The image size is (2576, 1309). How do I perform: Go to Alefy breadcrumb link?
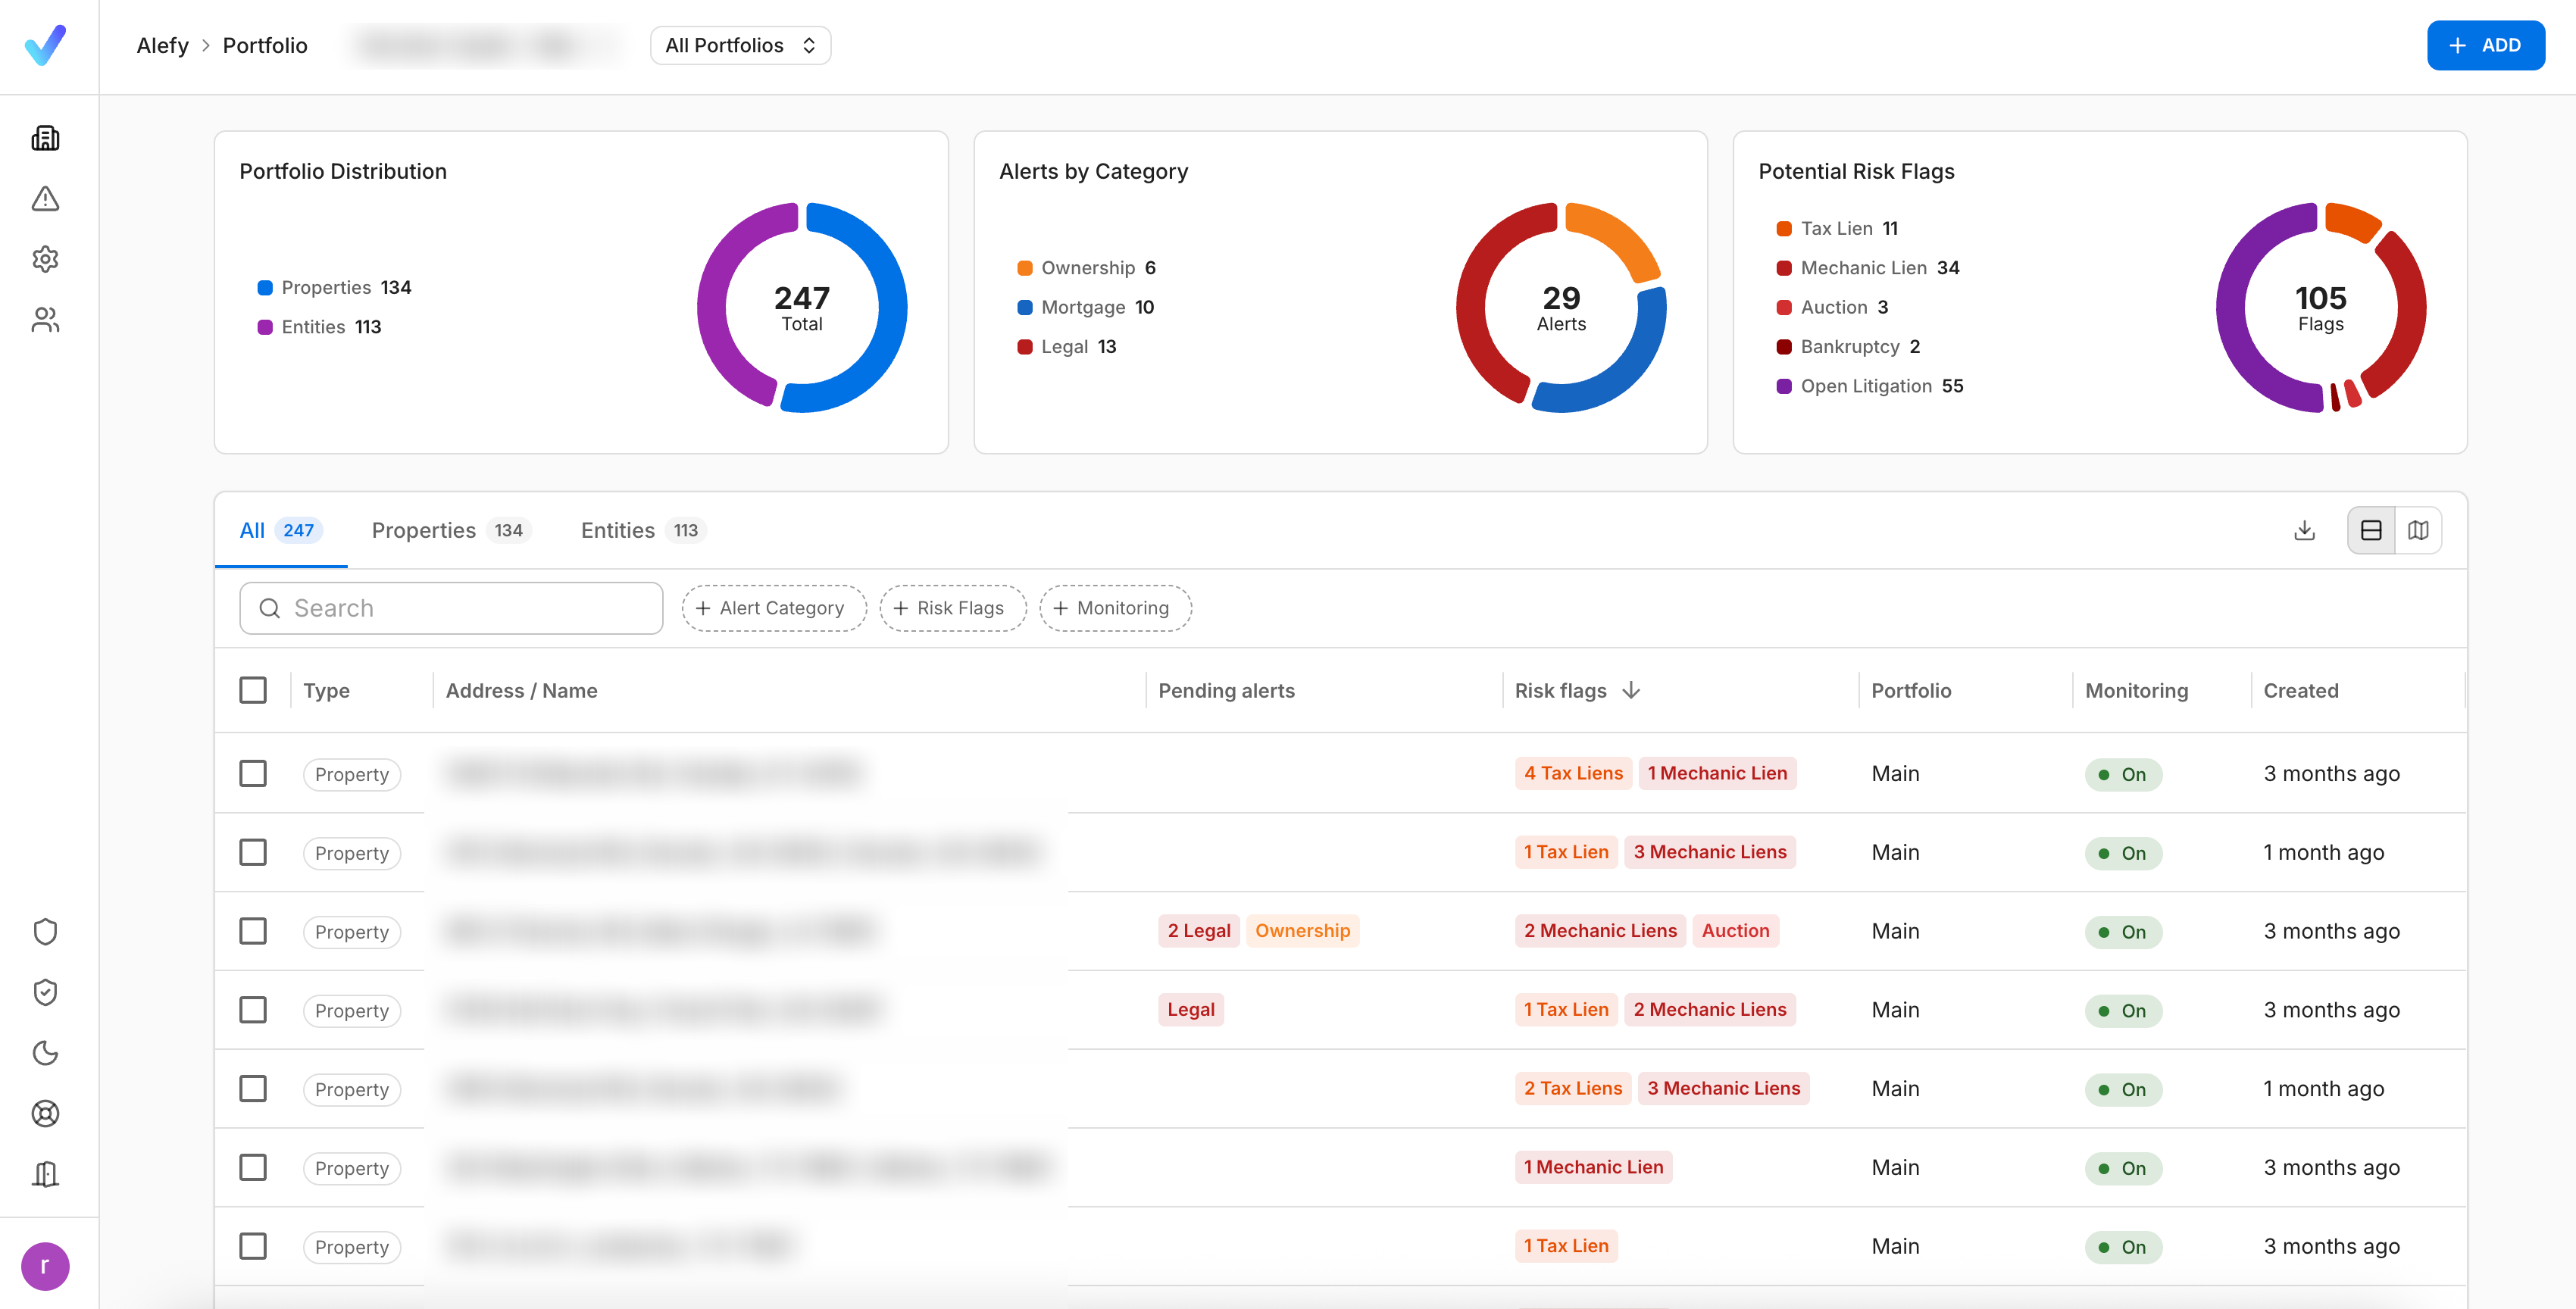[162, 45]
